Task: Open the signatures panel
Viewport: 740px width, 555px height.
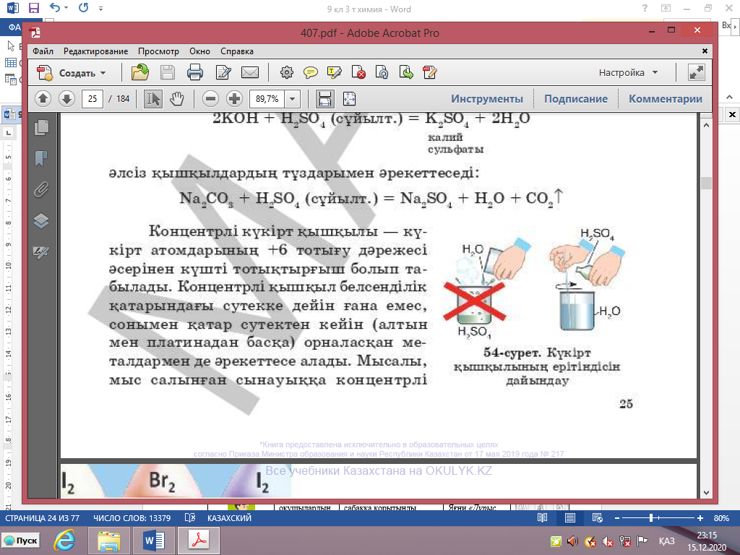Action: click(x=41, y=252)
